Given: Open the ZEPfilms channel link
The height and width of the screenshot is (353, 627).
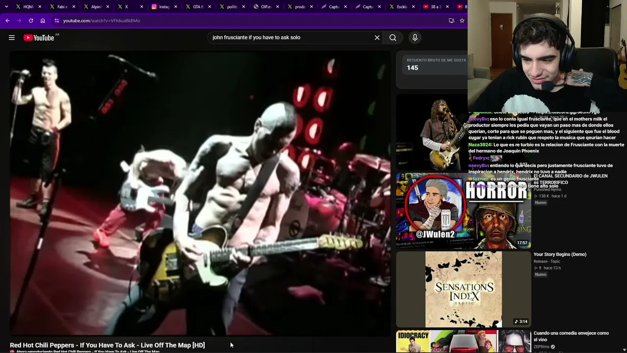Looking at the screenshot, I should [542, 347].
